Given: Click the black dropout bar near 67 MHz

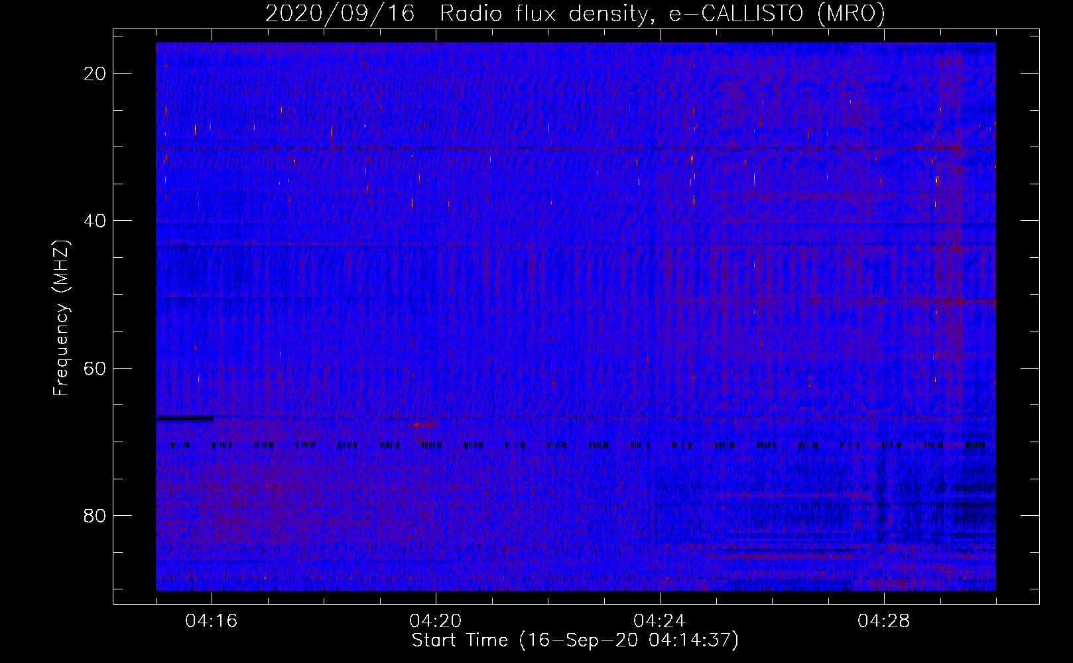Looking at the screenshot, I should 185,418.
